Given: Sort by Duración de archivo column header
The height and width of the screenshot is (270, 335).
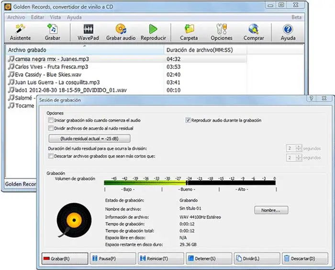Looking at the screenshot, I should (x=205, y=50).
